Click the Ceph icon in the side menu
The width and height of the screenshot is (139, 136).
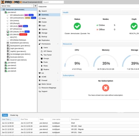[40, 26]
